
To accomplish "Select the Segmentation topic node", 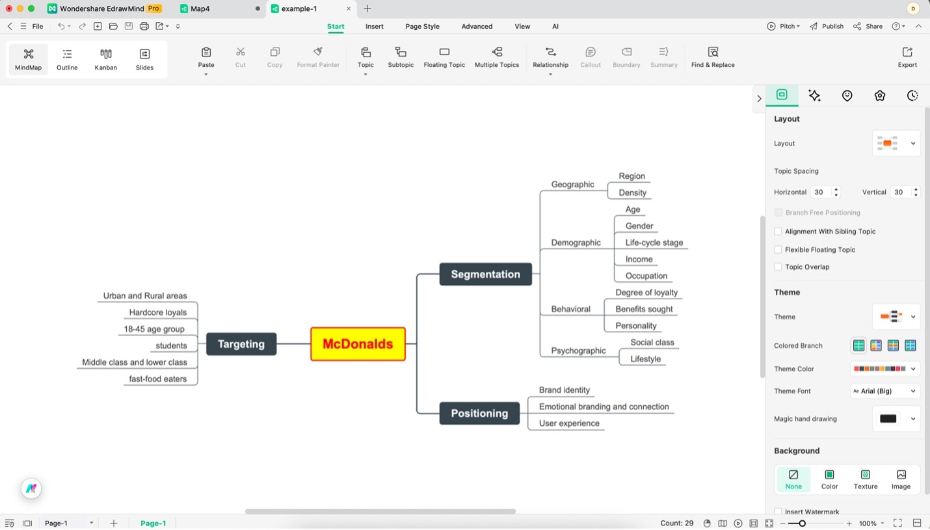I will (486, 274).
